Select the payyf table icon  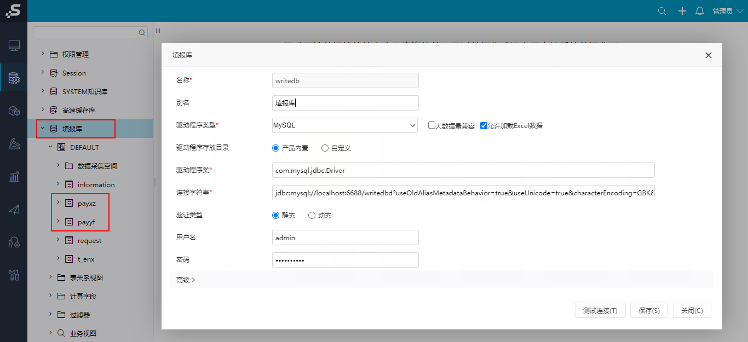point(68,222)
